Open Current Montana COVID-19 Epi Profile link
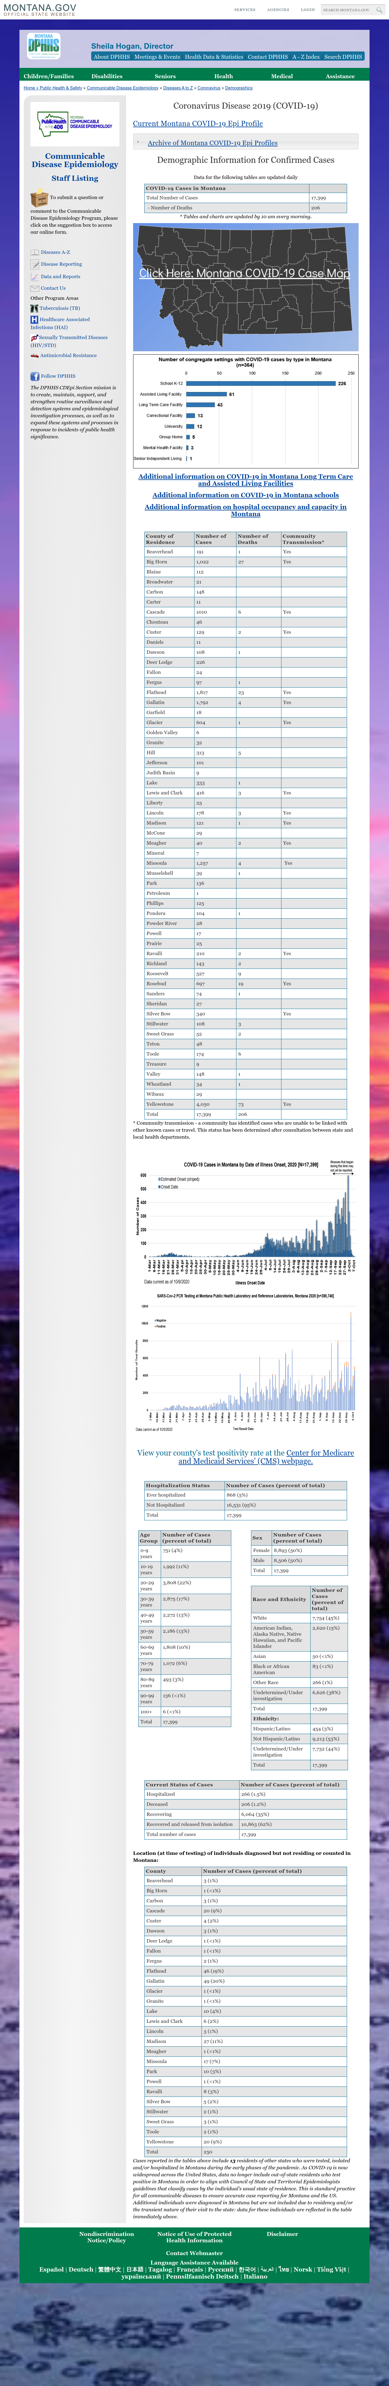This screenshot has height=2386, width=389. (x=198, y=123)
